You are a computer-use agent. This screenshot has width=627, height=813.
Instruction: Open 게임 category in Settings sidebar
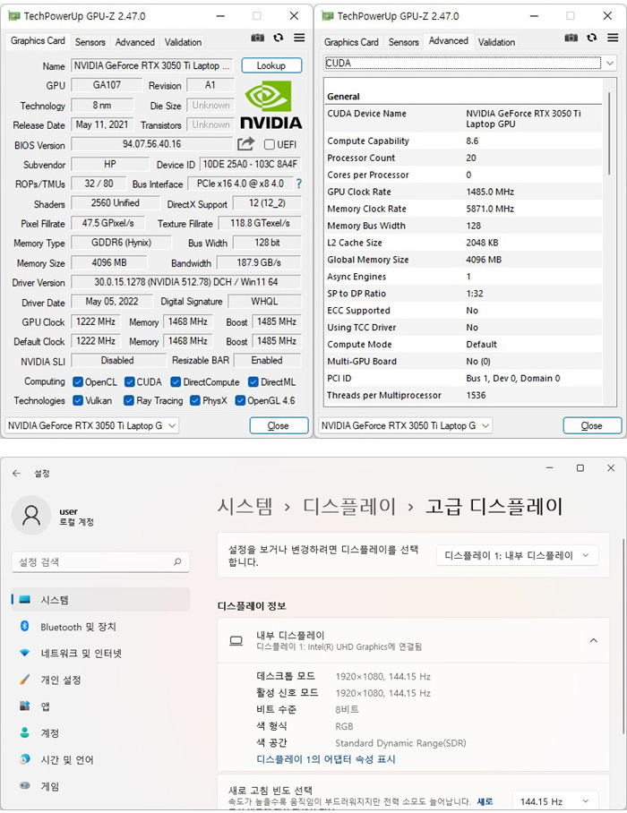100,786
